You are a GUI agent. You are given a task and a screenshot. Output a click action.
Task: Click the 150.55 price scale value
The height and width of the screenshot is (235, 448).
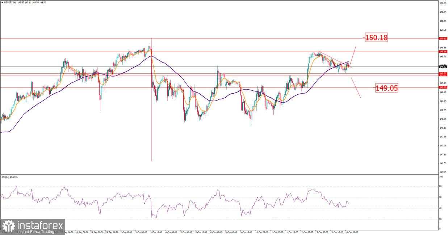443,21
